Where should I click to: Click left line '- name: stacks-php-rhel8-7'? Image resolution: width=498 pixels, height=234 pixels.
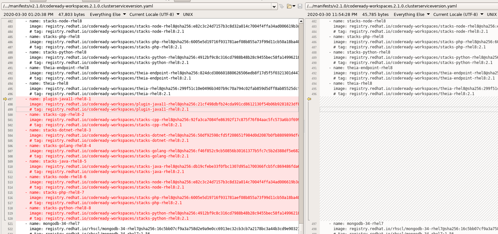click(55, 192)
